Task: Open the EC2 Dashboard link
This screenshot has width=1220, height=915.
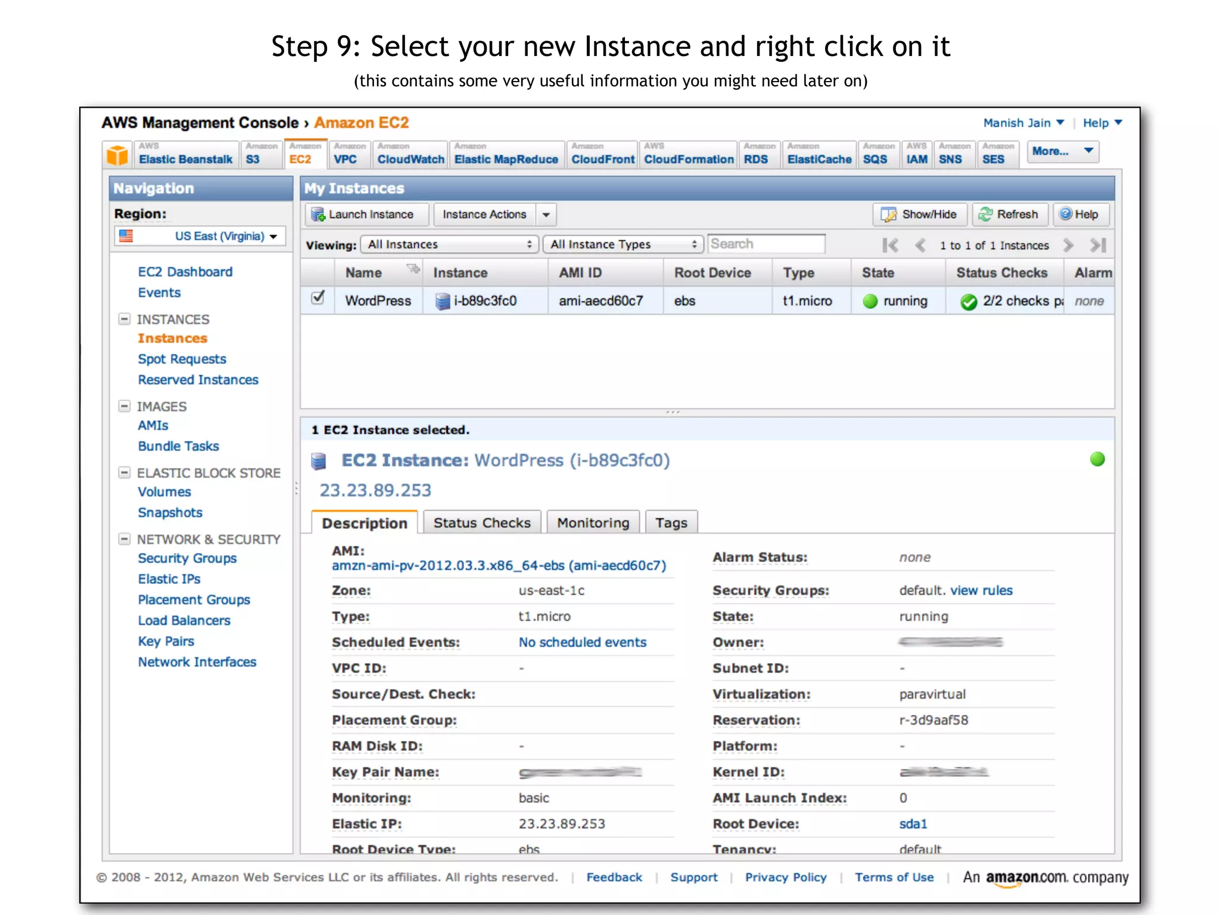Action: click(x=185, y=272)
